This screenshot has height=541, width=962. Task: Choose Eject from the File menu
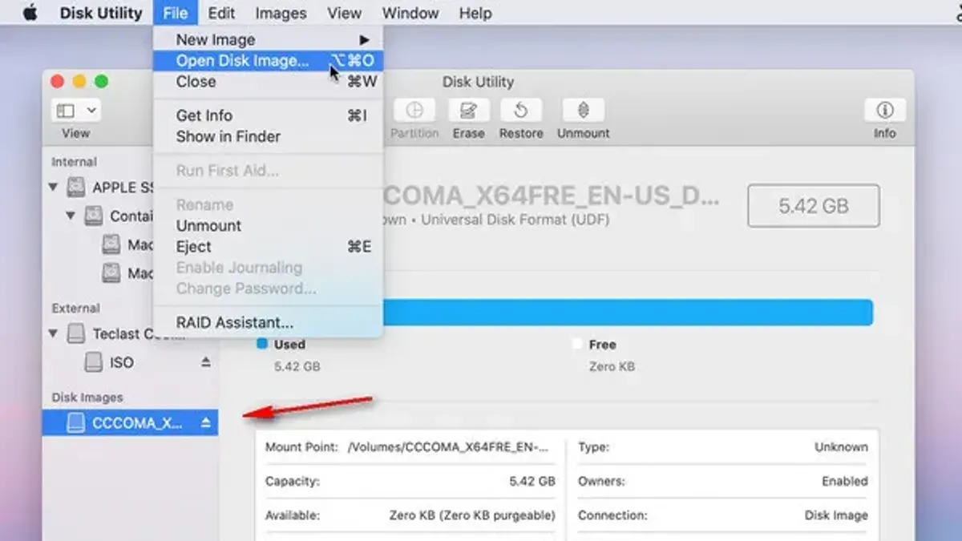(268, 247)
